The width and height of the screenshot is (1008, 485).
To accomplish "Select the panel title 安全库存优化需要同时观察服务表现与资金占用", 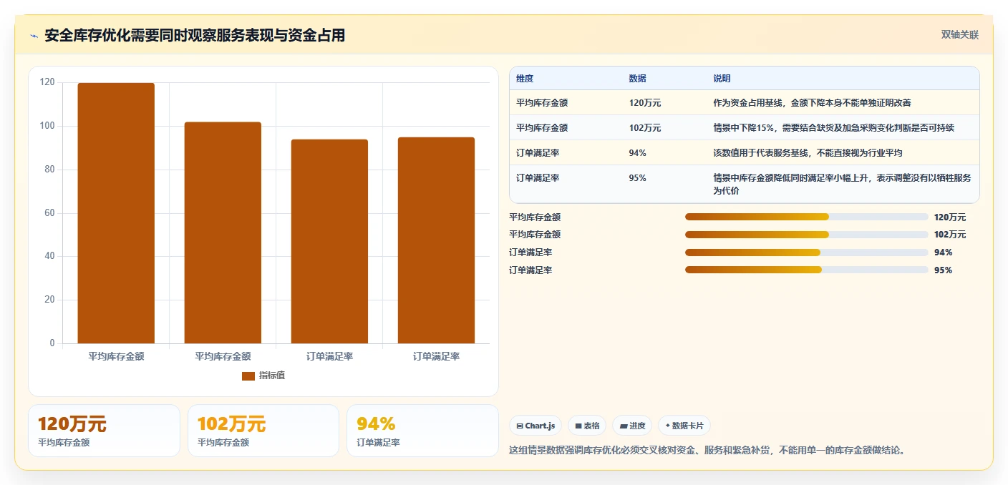I will point(195,36).
